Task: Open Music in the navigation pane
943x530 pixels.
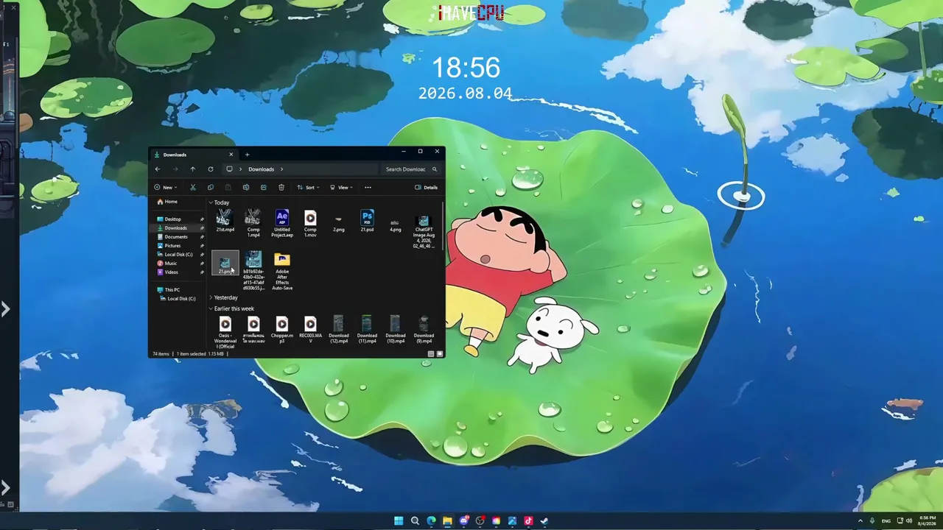Action: (167, 264)
